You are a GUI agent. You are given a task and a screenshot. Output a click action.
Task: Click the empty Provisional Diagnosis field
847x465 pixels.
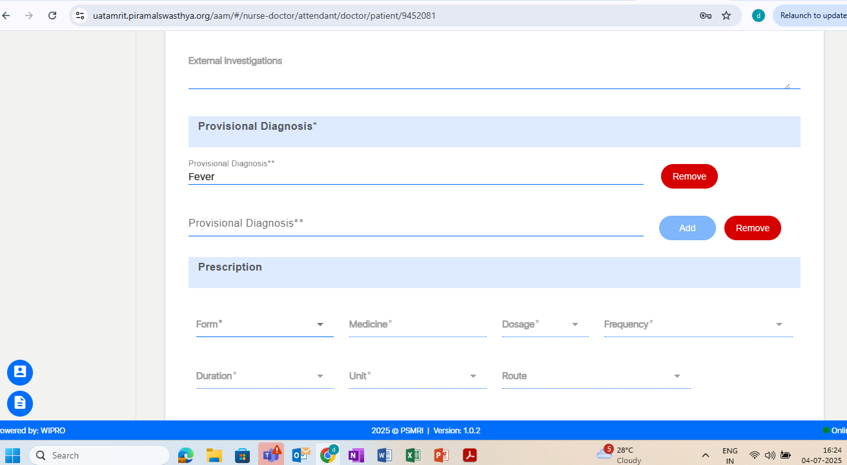(415, 223)
